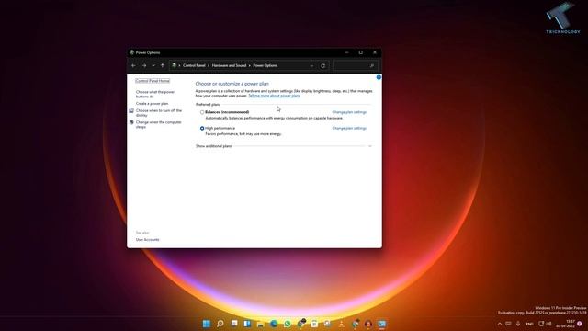Open Tell me more about power plans

[x=274, y=96]
